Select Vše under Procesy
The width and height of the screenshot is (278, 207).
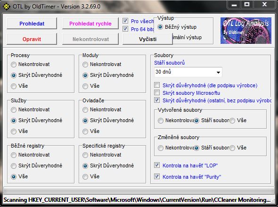14,86
